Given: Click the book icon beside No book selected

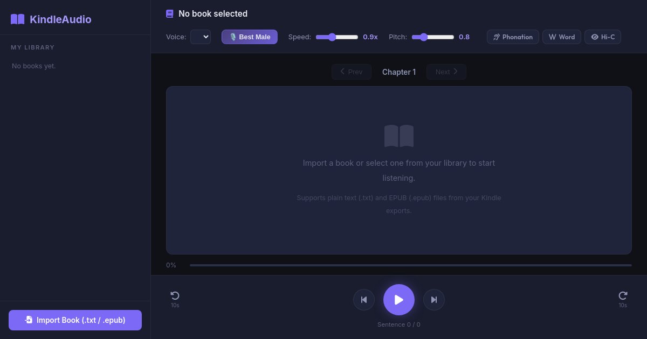Looking at the screenshot, I should point(170,14).
